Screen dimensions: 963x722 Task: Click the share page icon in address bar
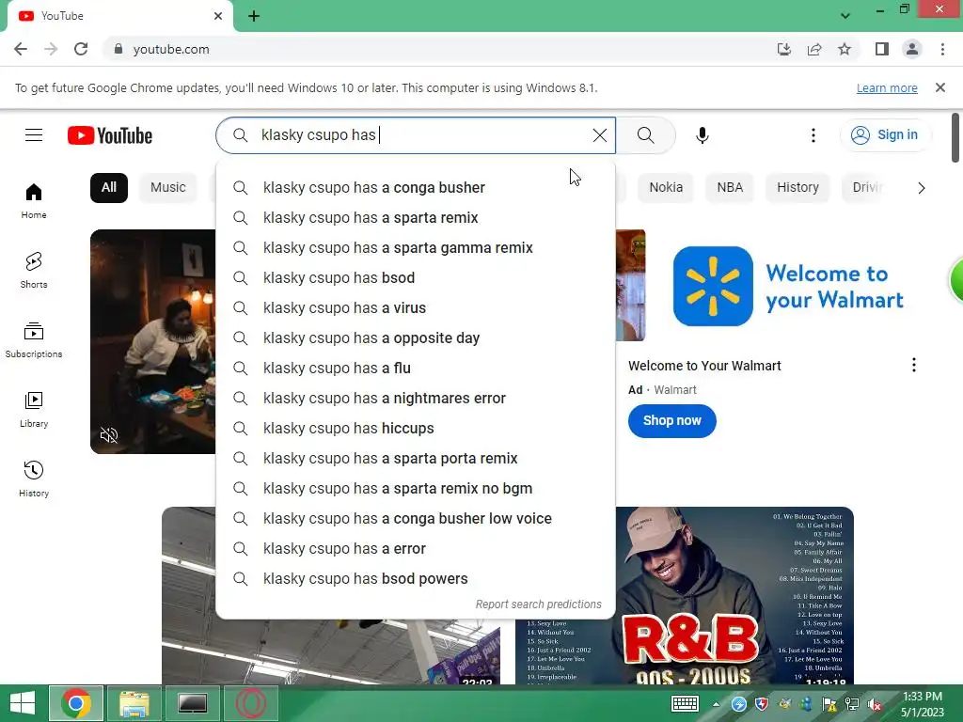pyautogui.click(x=814, y=49)
